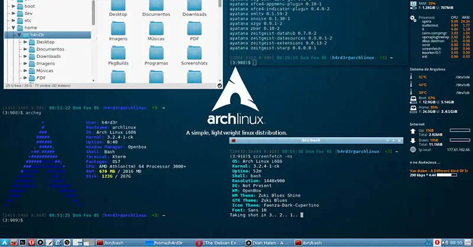Open the Desktop folder in the icon view
The height and width of the screenshot is (247, 473).
coord(118,8)
